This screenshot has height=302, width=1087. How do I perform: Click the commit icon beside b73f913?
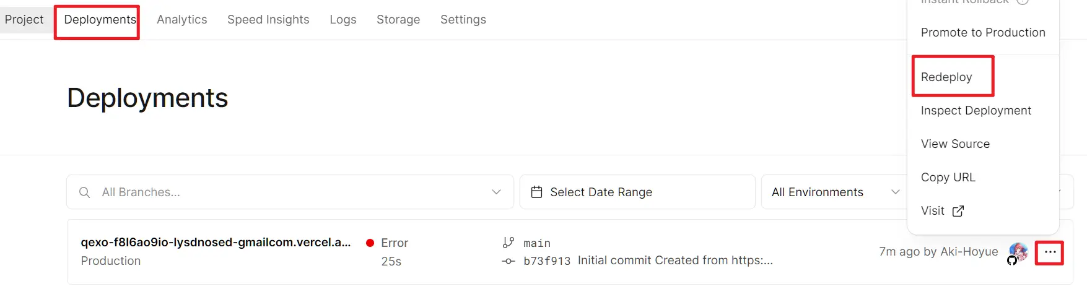[509, 261]
